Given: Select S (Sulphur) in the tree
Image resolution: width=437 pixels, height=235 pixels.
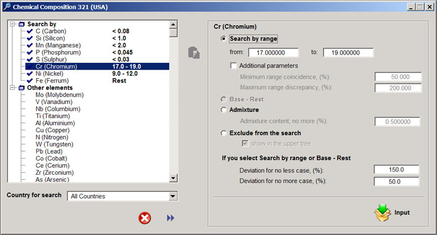Looking at the screenshot, I should coord(51,60).
